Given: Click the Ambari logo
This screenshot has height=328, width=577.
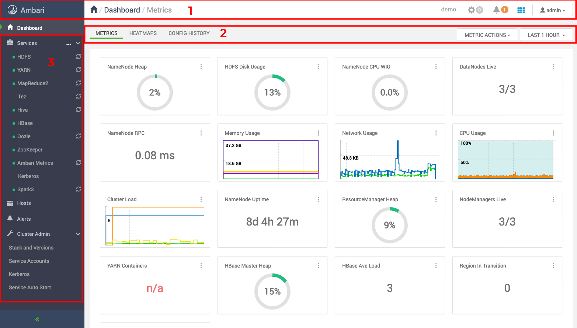Looking at the screenshot, I should pyautogui.click(x=13, y=9).
